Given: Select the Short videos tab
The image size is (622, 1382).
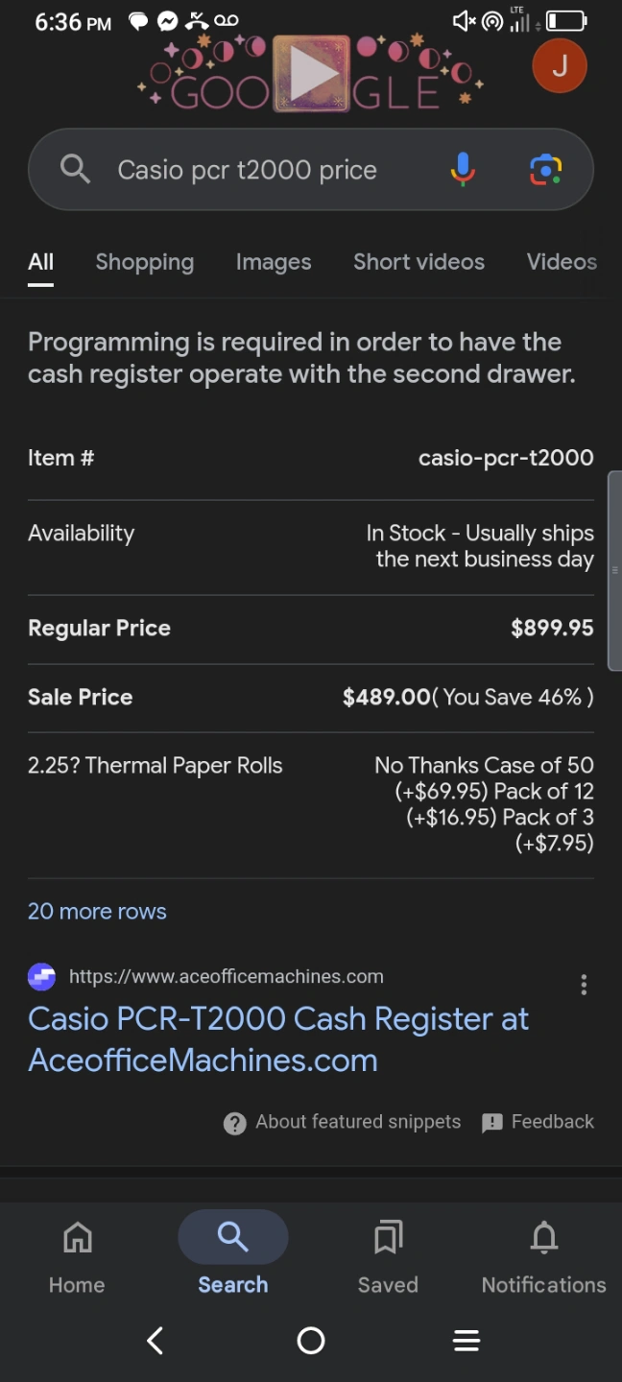Looking at the screenshot, I should pyautogui.click(x=419, y=262).
